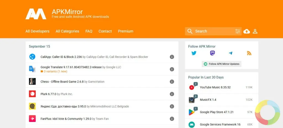Focus the Search input field
Image resolution: width=283 pixels, height=128 pixels.
point(214,31)
